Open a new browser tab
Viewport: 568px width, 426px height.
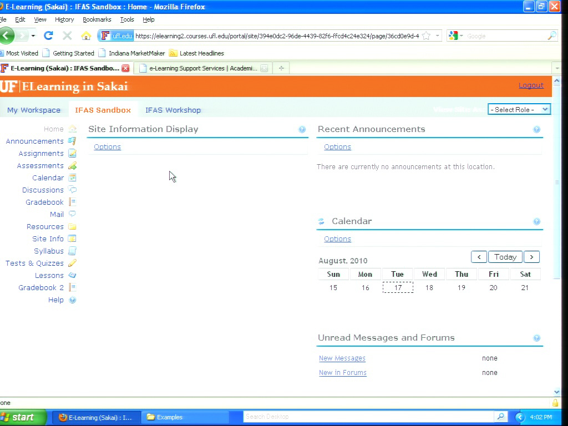point(281,68)
